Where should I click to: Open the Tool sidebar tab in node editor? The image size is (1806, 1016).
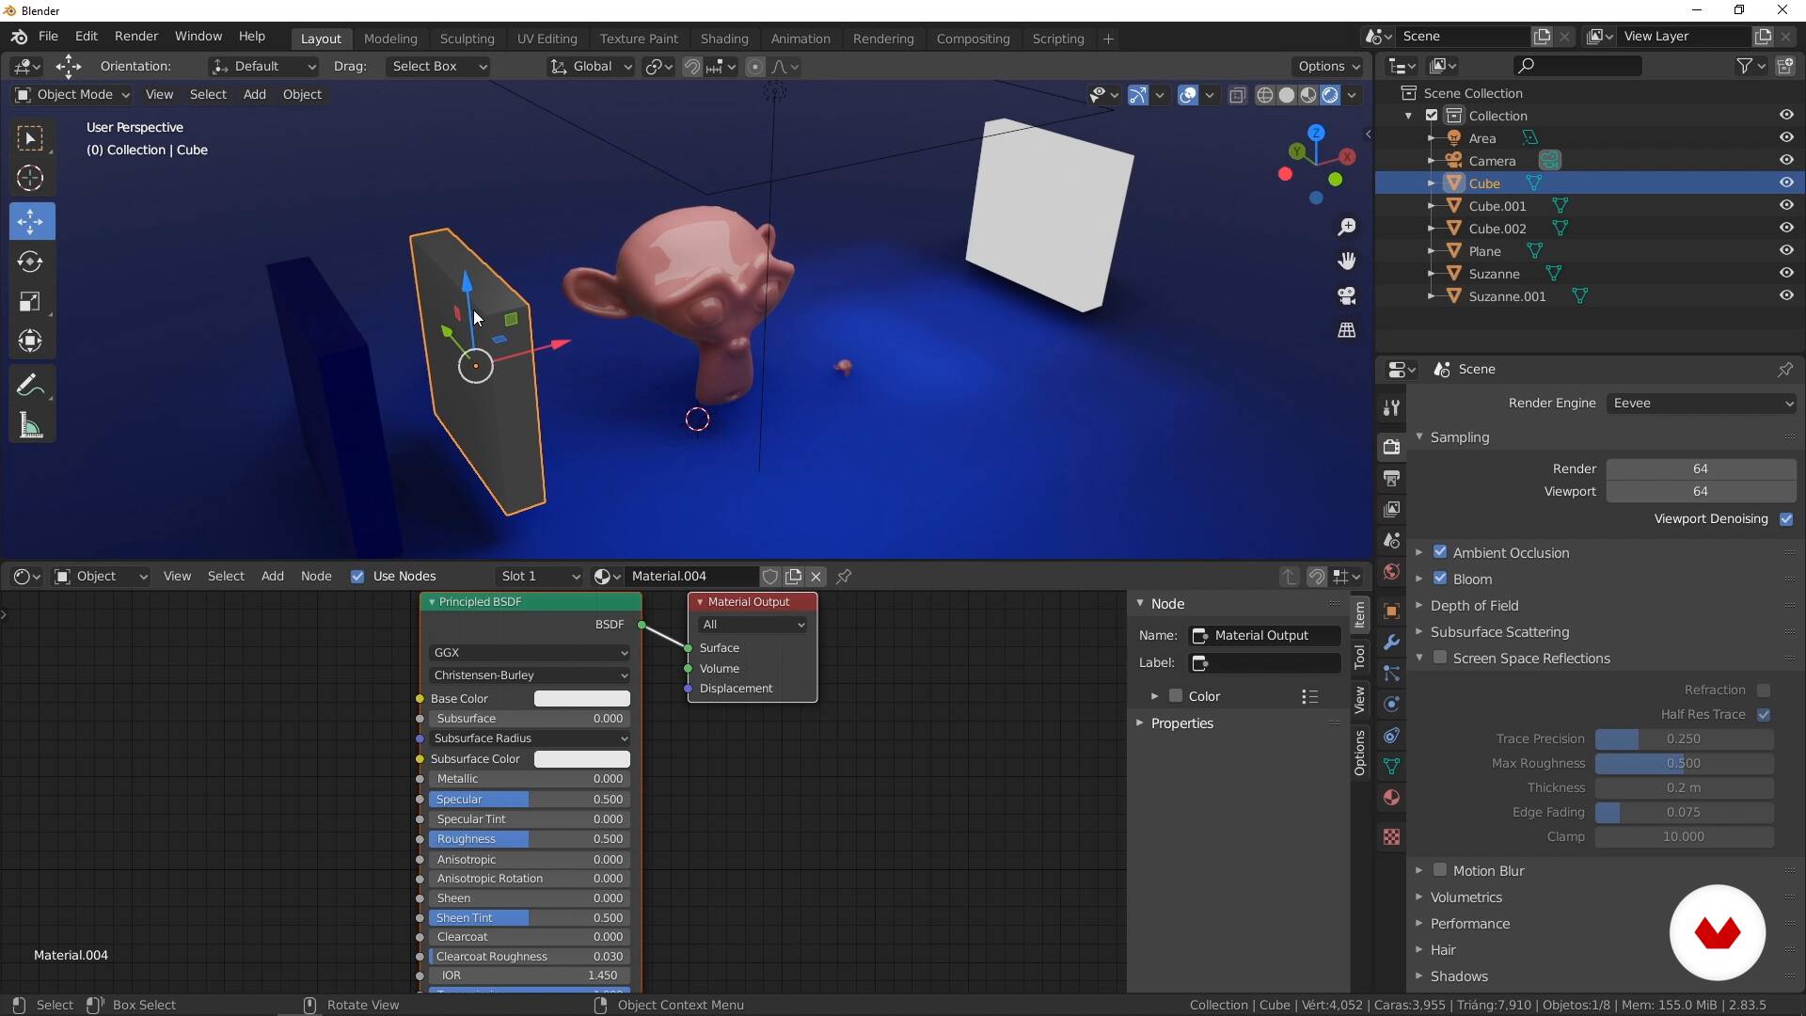pyautogui.click(x=1359, y=657)
